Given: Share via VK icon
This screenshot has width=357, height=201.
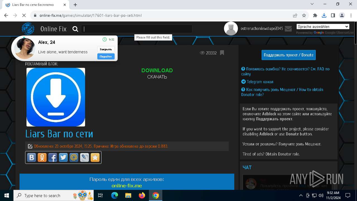Looking at the screenshot, I should coord(32,157).
